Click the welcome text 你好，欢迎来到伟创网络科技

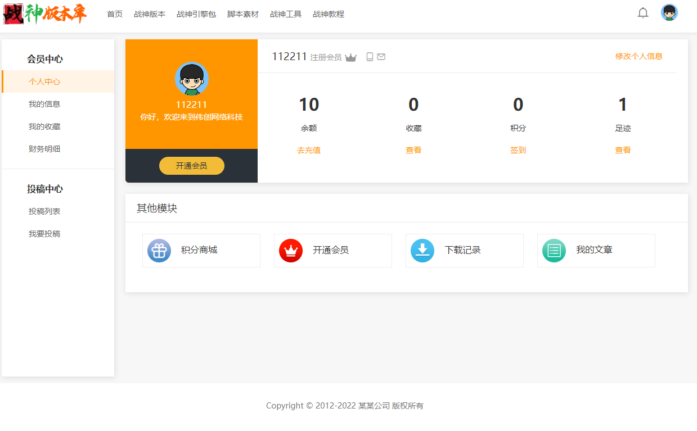[x=192, y=117]
